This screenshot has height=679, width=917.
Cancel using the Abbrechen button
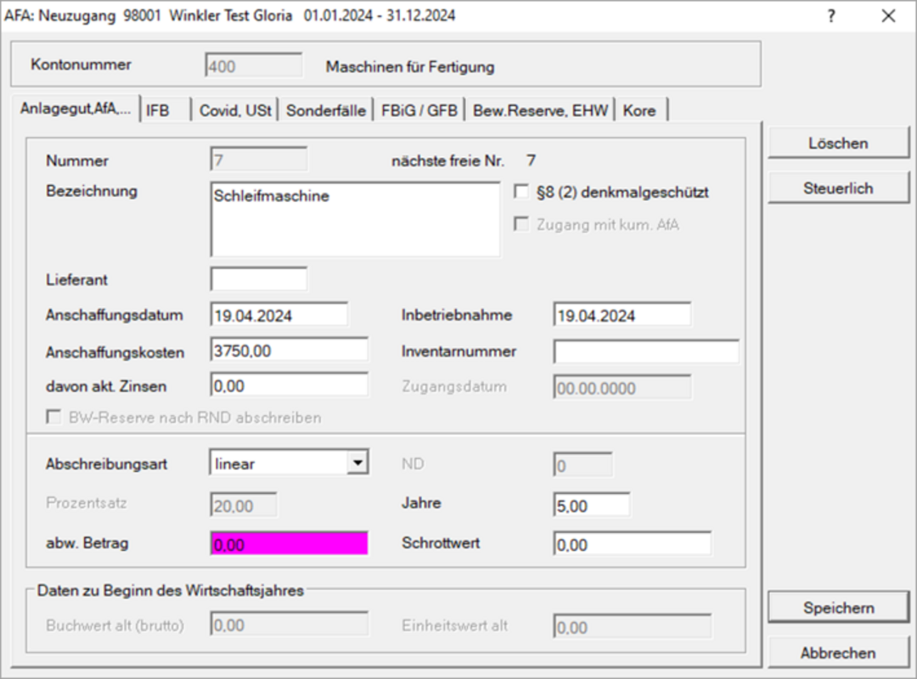coord(838,653)
